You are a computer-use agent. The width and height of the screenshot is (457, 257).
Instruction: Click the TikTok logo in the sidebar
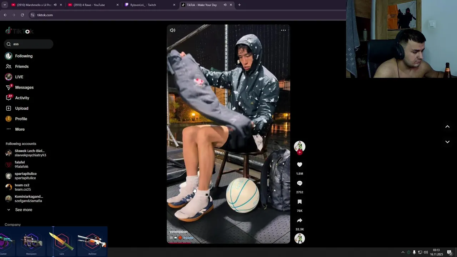20,31
